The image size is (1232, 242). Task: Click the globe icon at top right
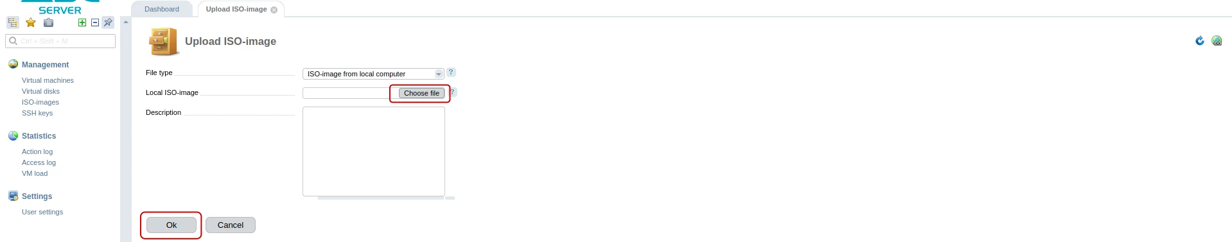point(1217,40)
